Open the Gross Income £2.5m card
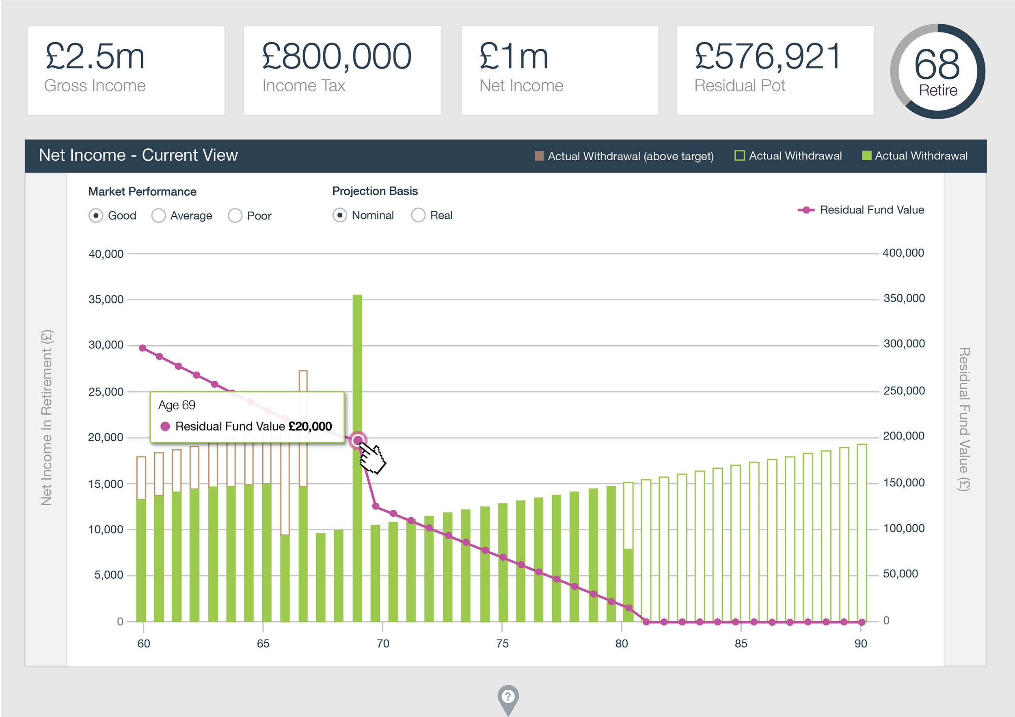Viewport: 1015px width, 717px height. pos(126,70)
